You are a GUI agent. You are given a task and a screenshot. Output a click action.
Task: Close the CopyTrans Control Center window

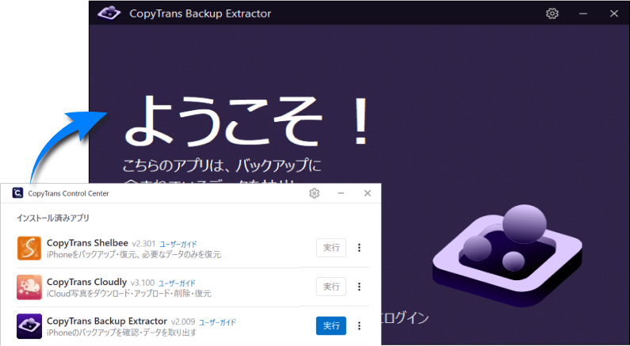(x=367, y=193)
